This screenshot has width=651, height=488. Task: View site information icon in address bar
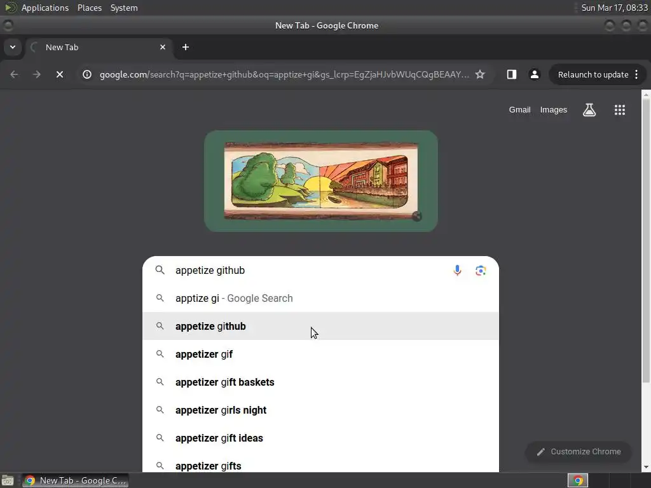click(86, 74)
